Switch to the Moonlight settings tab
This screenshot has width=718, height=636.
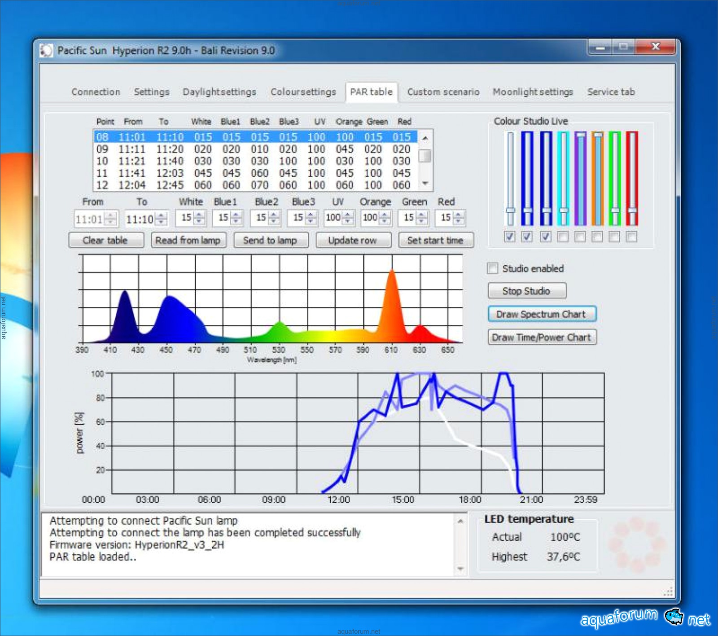click(x=533, y=92)
